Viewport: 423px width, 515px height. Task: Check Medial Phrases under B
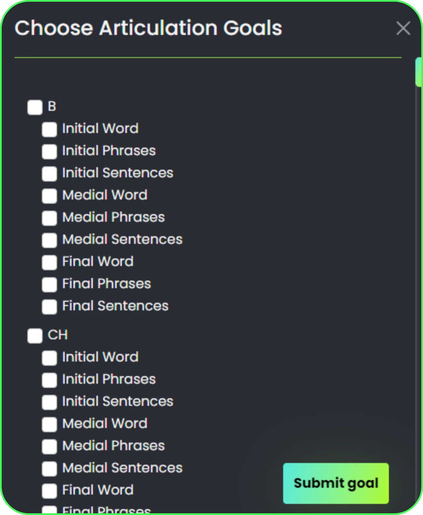pyautogui.click(x=49, y=218)
